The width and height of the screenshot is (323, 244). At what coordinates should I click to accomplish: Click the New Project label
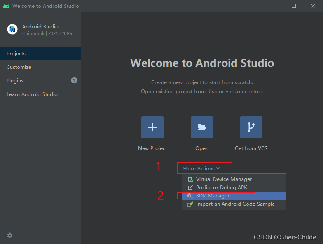pyautogui.click(x=152, y=148)
